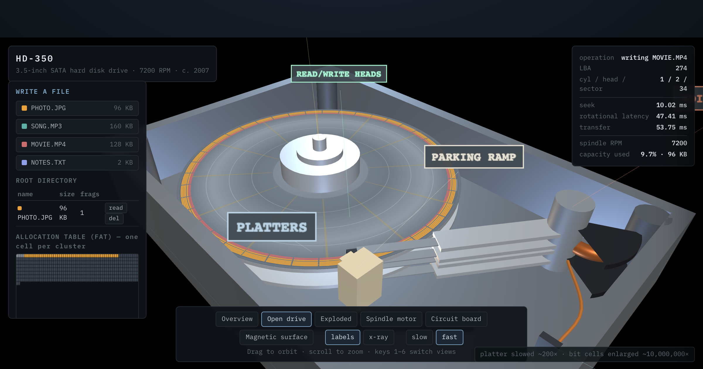This screenshot has height=369, width=703.
Task: Switch to Exploded view
Action: tap(336, 319)
